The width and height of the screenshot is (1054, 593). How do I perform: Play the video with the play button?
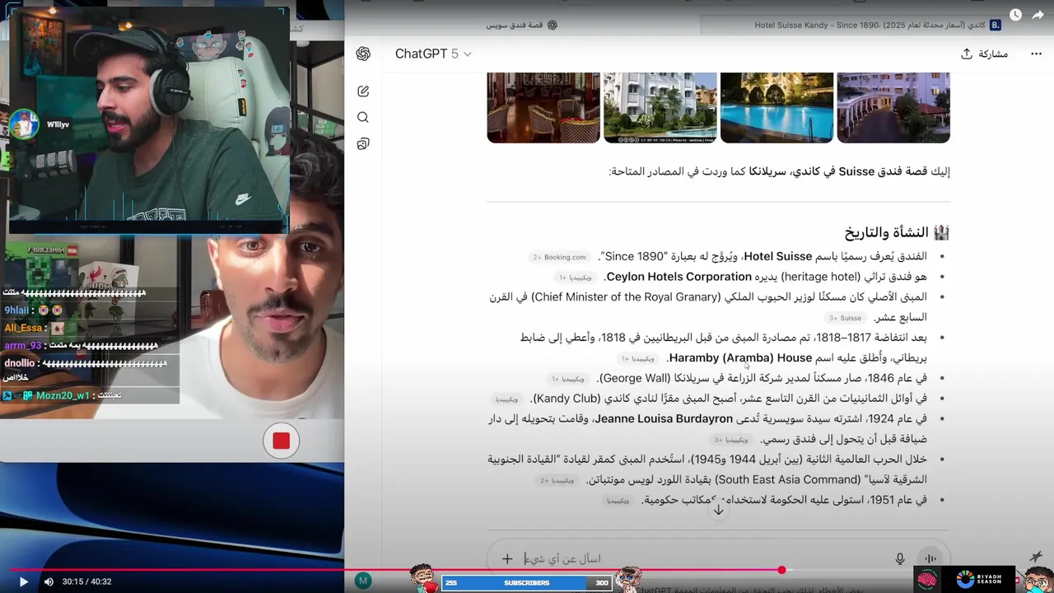click(x=23, y=581)
